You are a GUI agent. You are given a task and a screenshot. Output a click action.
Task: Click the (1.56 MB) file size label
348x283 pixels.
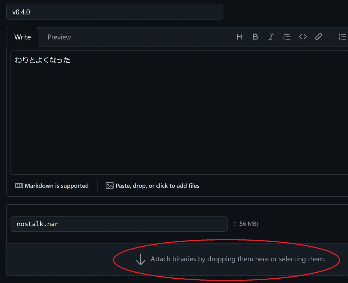tap(246, 224)
